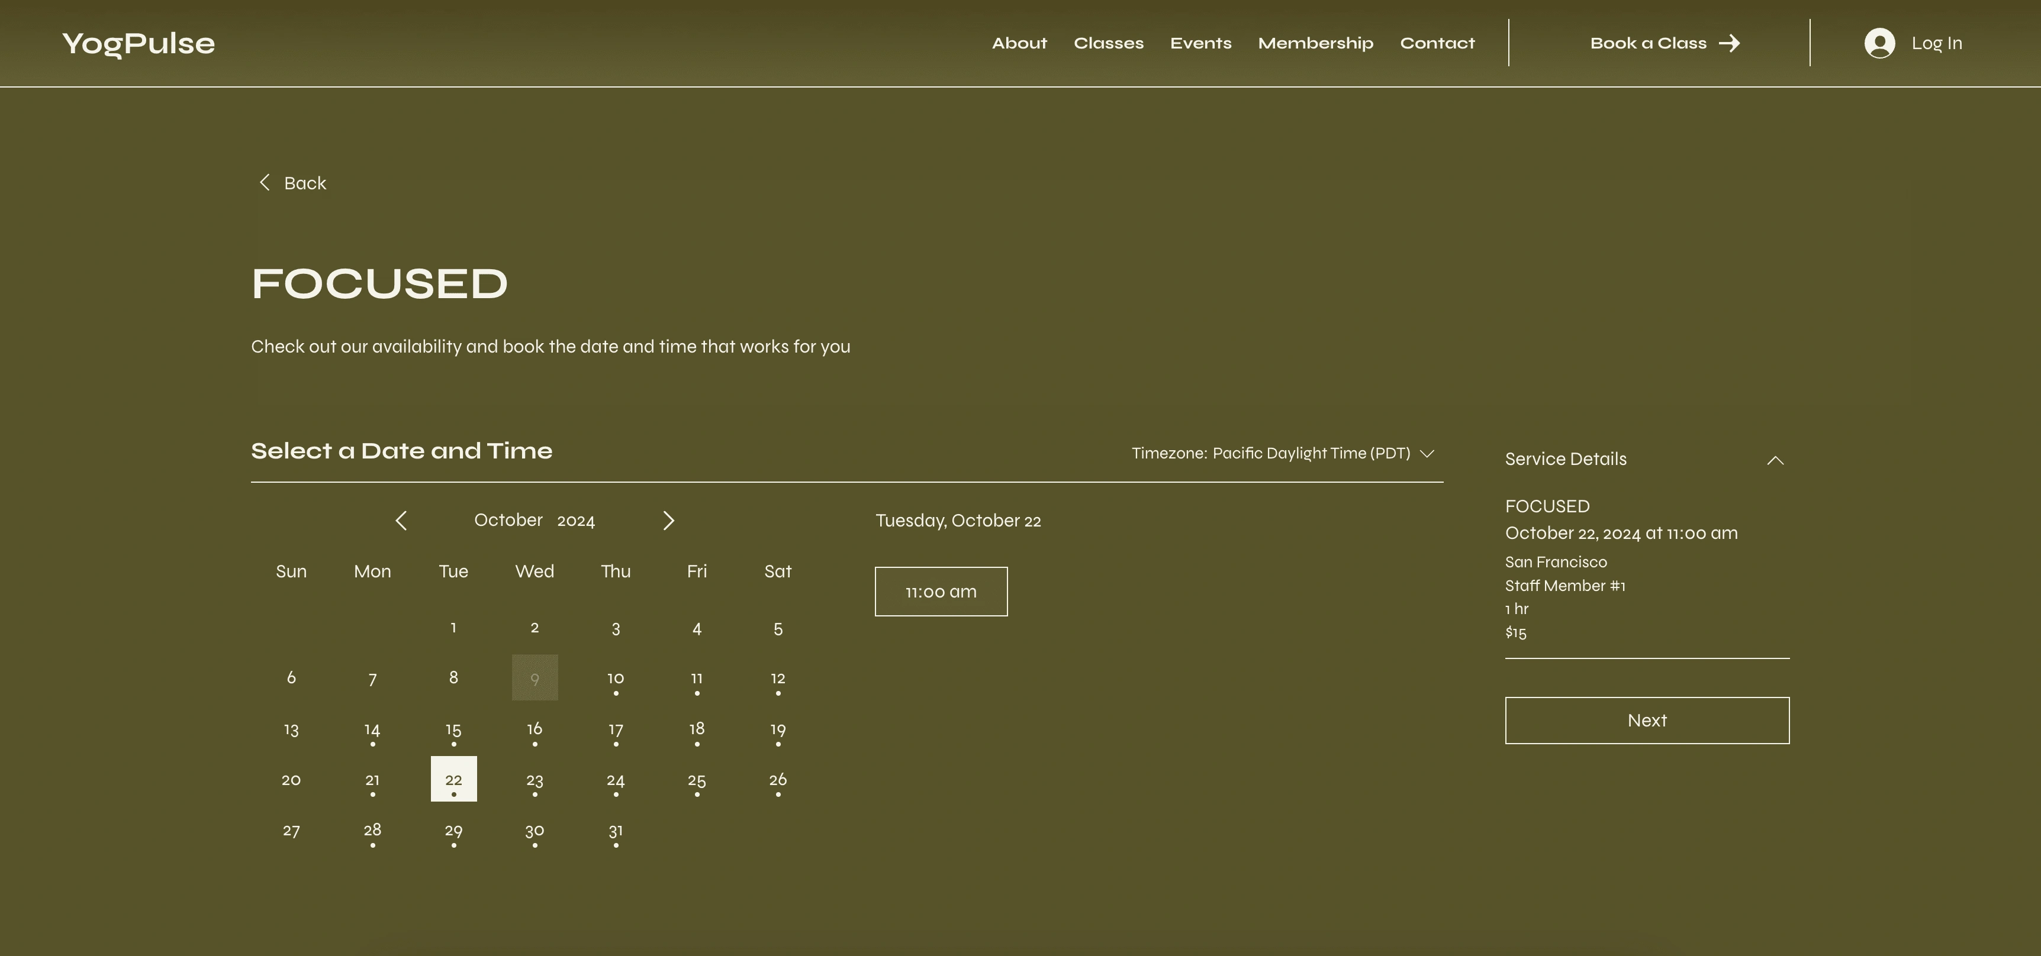Click the timezone dropdown chevron

click(x=1427, y=454)
